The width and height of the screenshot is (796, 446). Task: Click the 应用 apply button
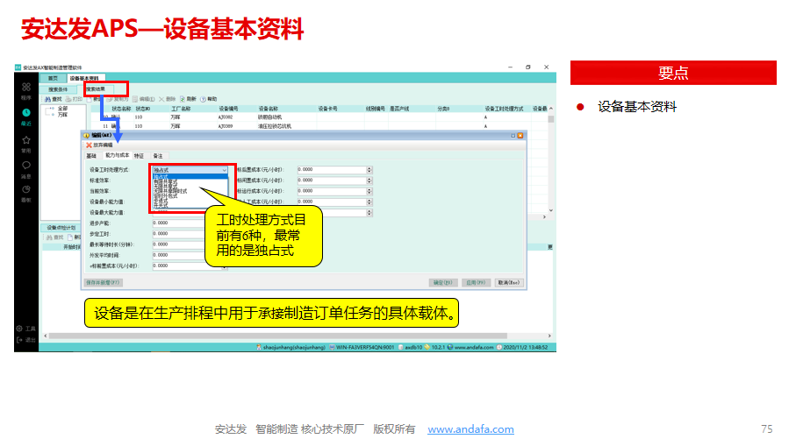(476, 283)
